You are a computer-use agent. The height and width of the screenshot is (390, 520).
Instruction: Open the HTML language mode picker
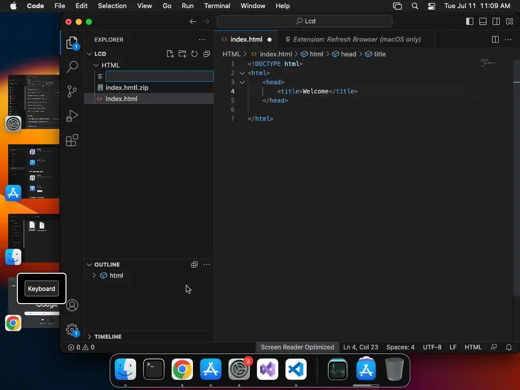[x=473, y=347]
